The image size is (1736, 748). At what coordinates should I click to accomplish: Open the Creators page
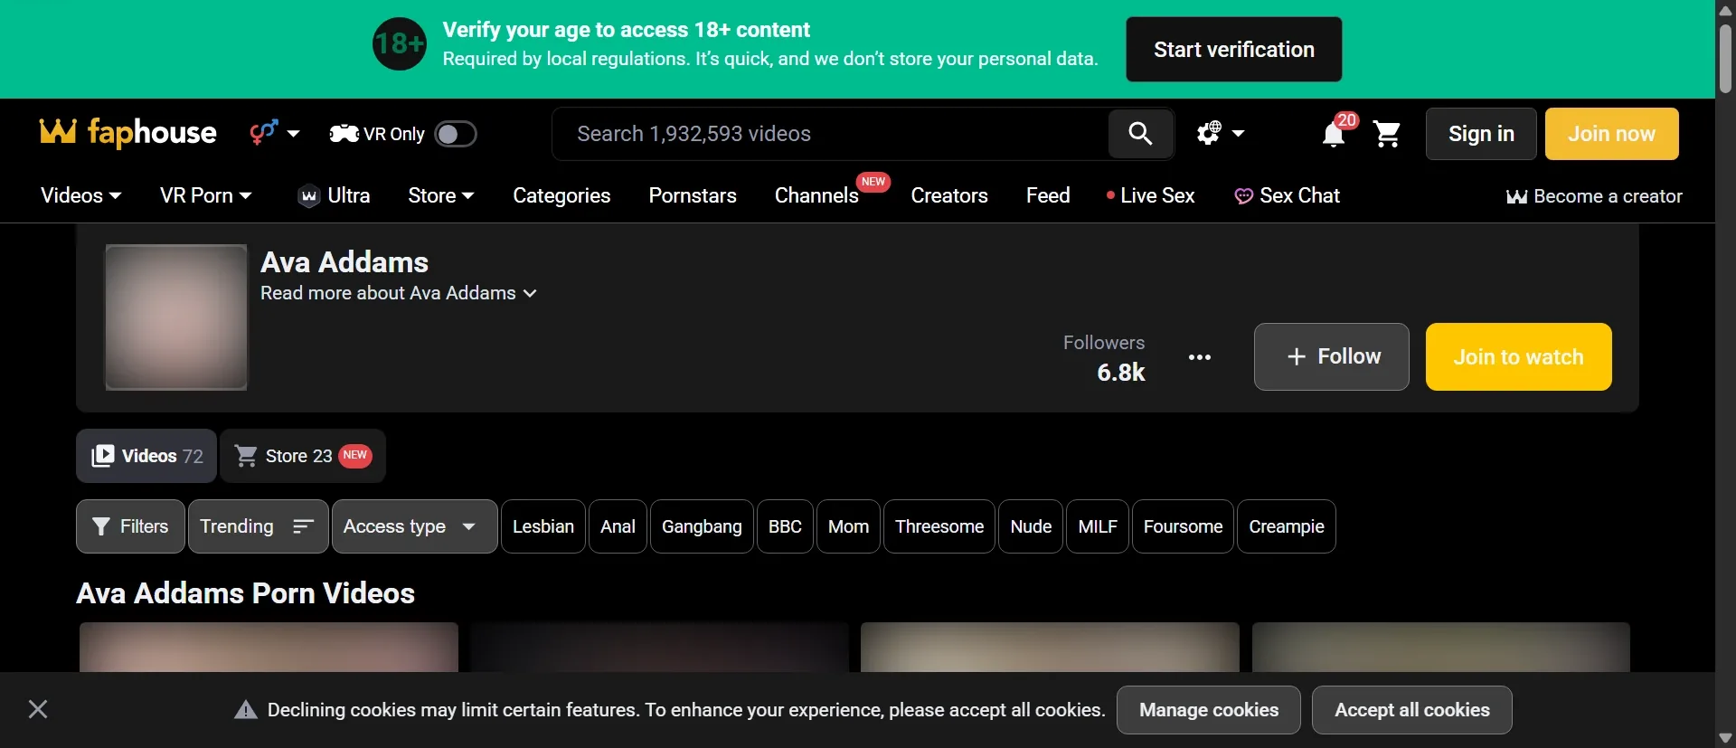949,195
